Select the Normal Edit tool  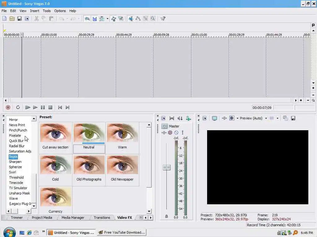[x=131, y=19]
